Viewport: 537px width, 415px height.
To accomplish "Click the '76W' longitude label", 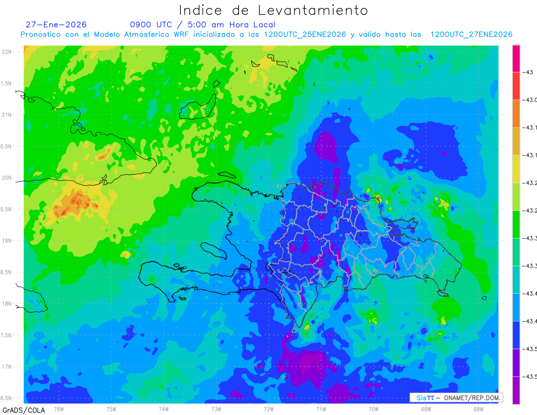I will click(59, 409).
